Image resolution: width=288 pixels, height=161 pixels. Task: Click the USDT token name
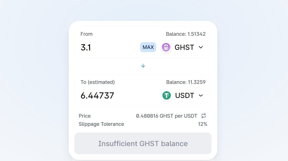184,95
